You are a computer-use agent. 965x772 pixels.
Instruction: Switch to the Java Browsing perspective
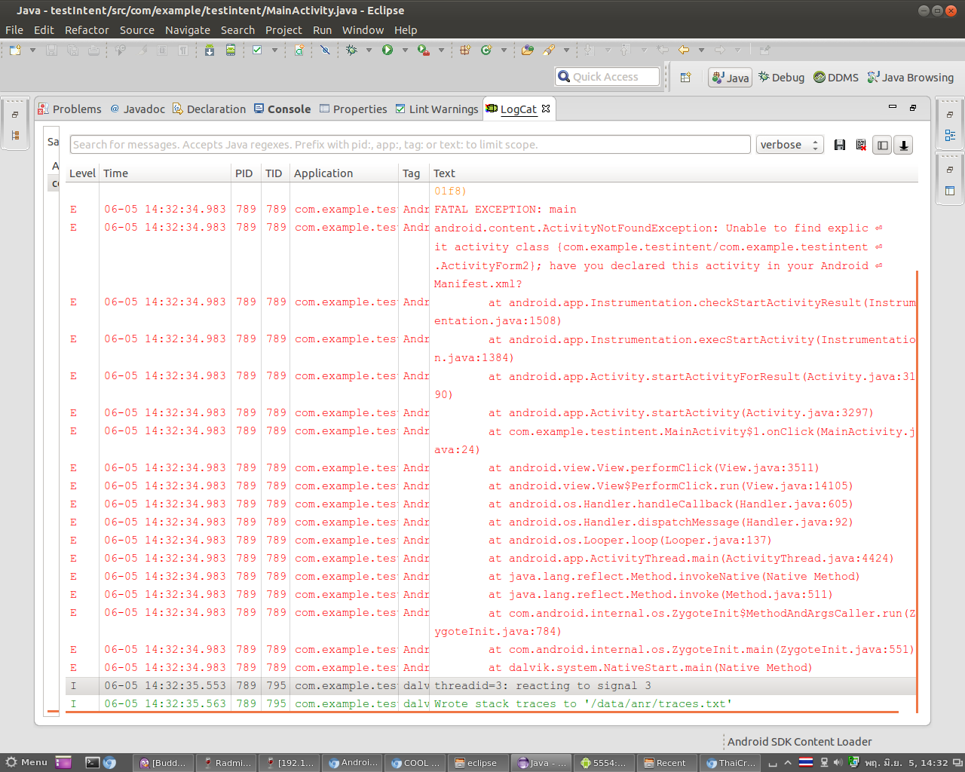pyautogui.click(x=910, y=77)
